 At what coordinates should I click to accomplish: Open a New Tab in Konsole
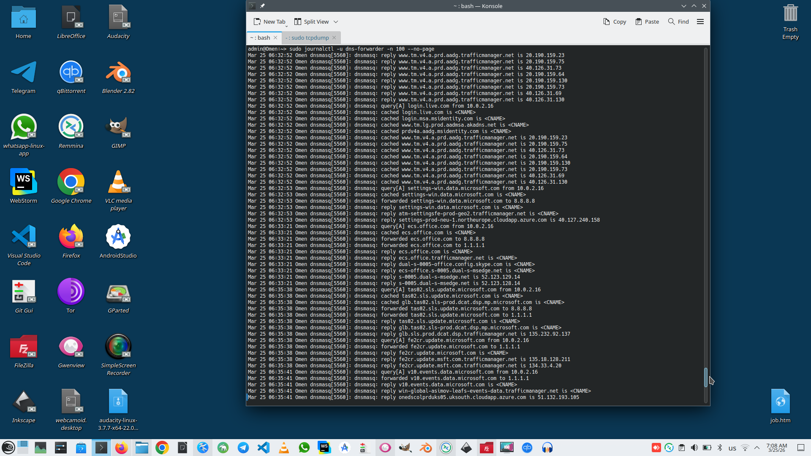[269, 22]
